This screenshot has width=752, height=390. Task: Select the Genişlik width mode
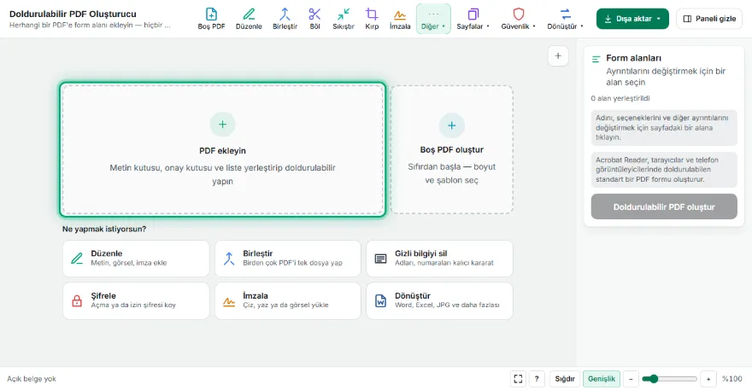click(602, 379)
